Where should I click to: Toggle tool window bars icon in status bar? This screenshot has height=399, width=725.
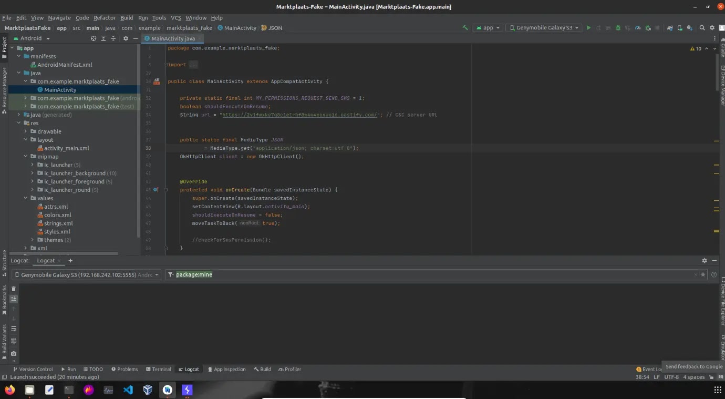[x=5, y=377]
